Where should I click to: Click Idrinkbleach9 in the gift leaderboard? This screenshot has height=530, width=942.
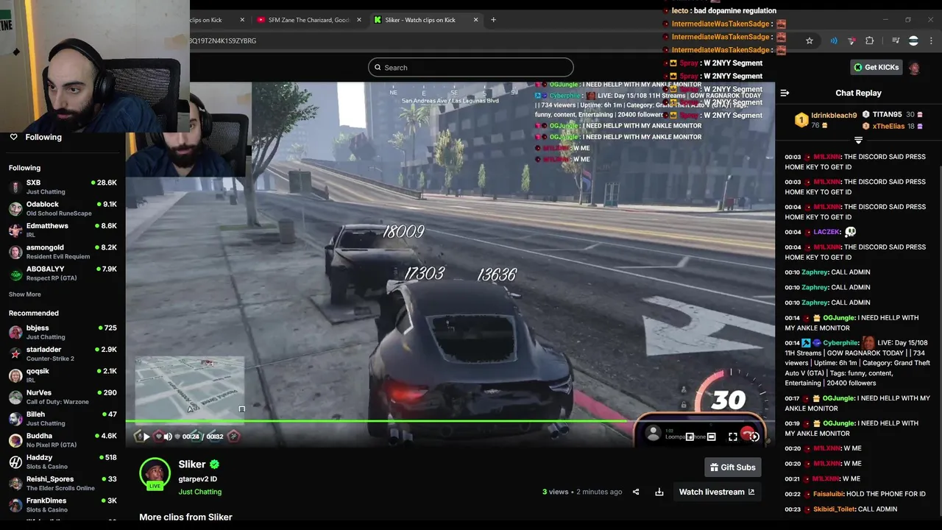click(x=834, y=116)
